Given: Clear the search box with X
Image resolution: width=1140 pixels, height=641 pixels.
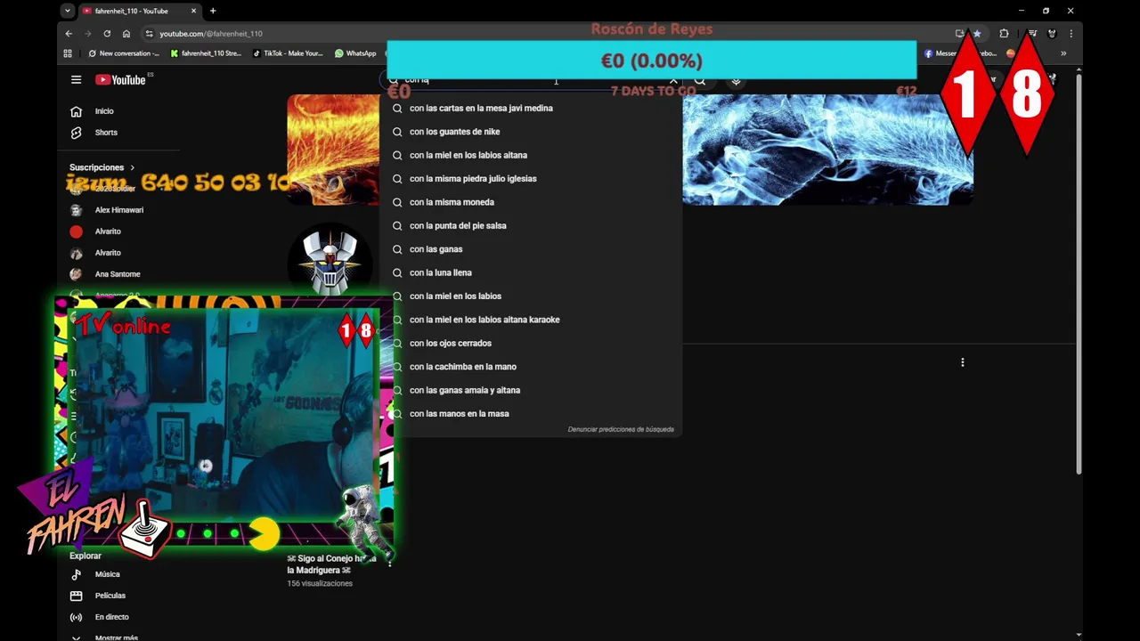Looking at the screenshot, I should click(673, 81).
